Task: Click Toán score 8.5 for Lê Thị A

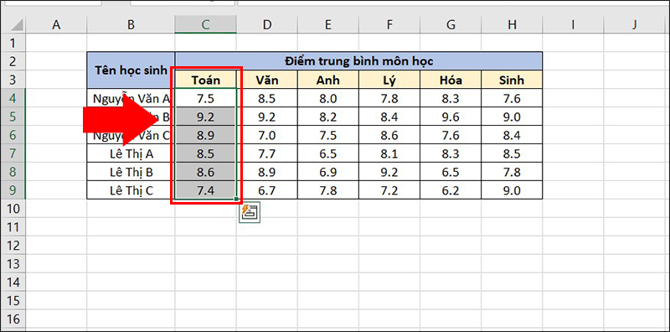Action: tap(205, 153)
